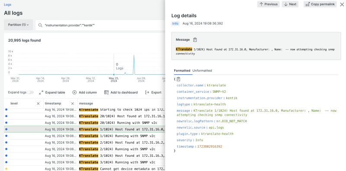
Task: Remove the level column with its X
Action: click(x=38, y=104)
